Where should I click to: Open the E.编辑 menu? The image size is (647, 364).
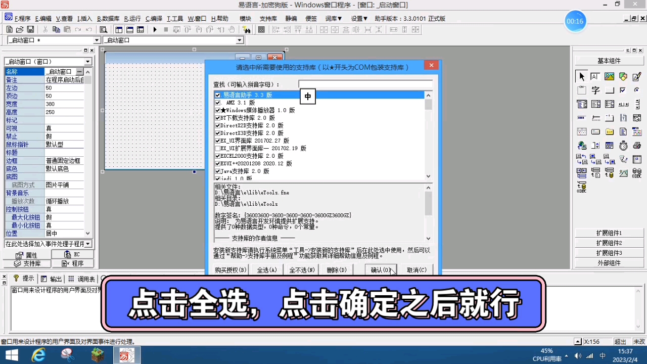pos(43,18)
